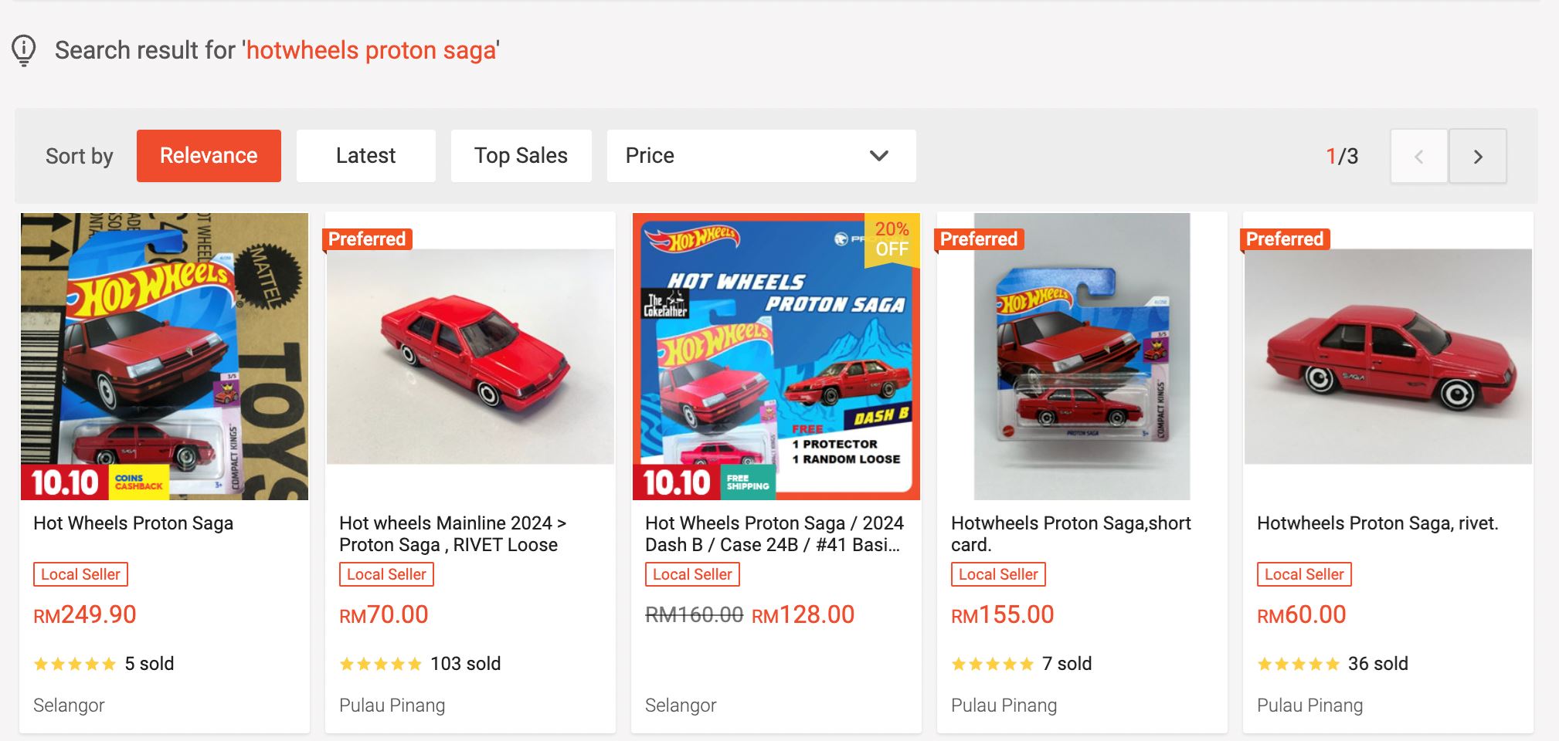The width and height of the screenshot is (1559, 741).
Task: Click the thumbnail of the Proton Saga short card
Action: [1081, 356]
